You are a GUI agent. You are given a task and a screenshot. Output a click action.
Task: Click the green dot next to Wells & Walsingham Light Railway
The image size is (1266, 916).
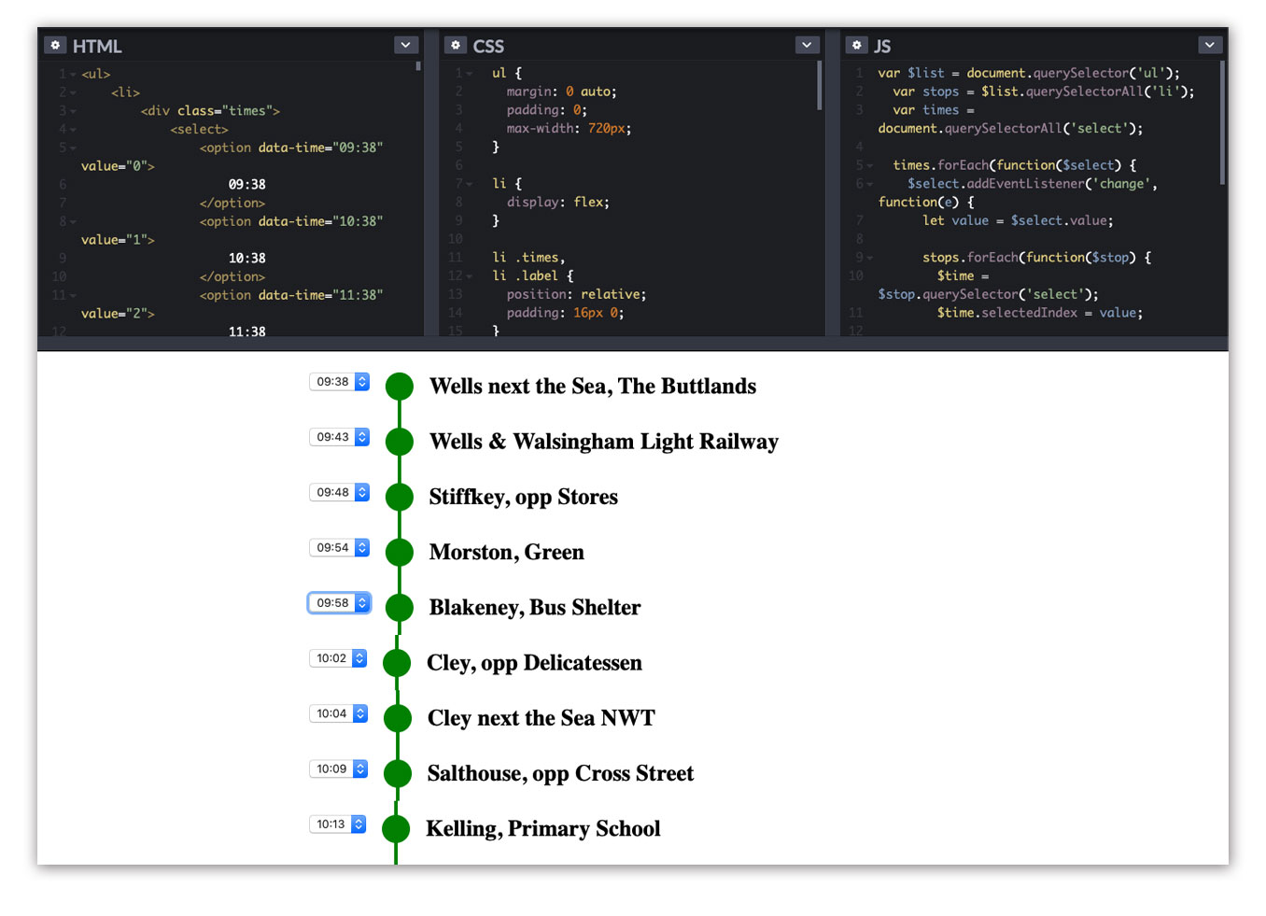pos(400,441)
